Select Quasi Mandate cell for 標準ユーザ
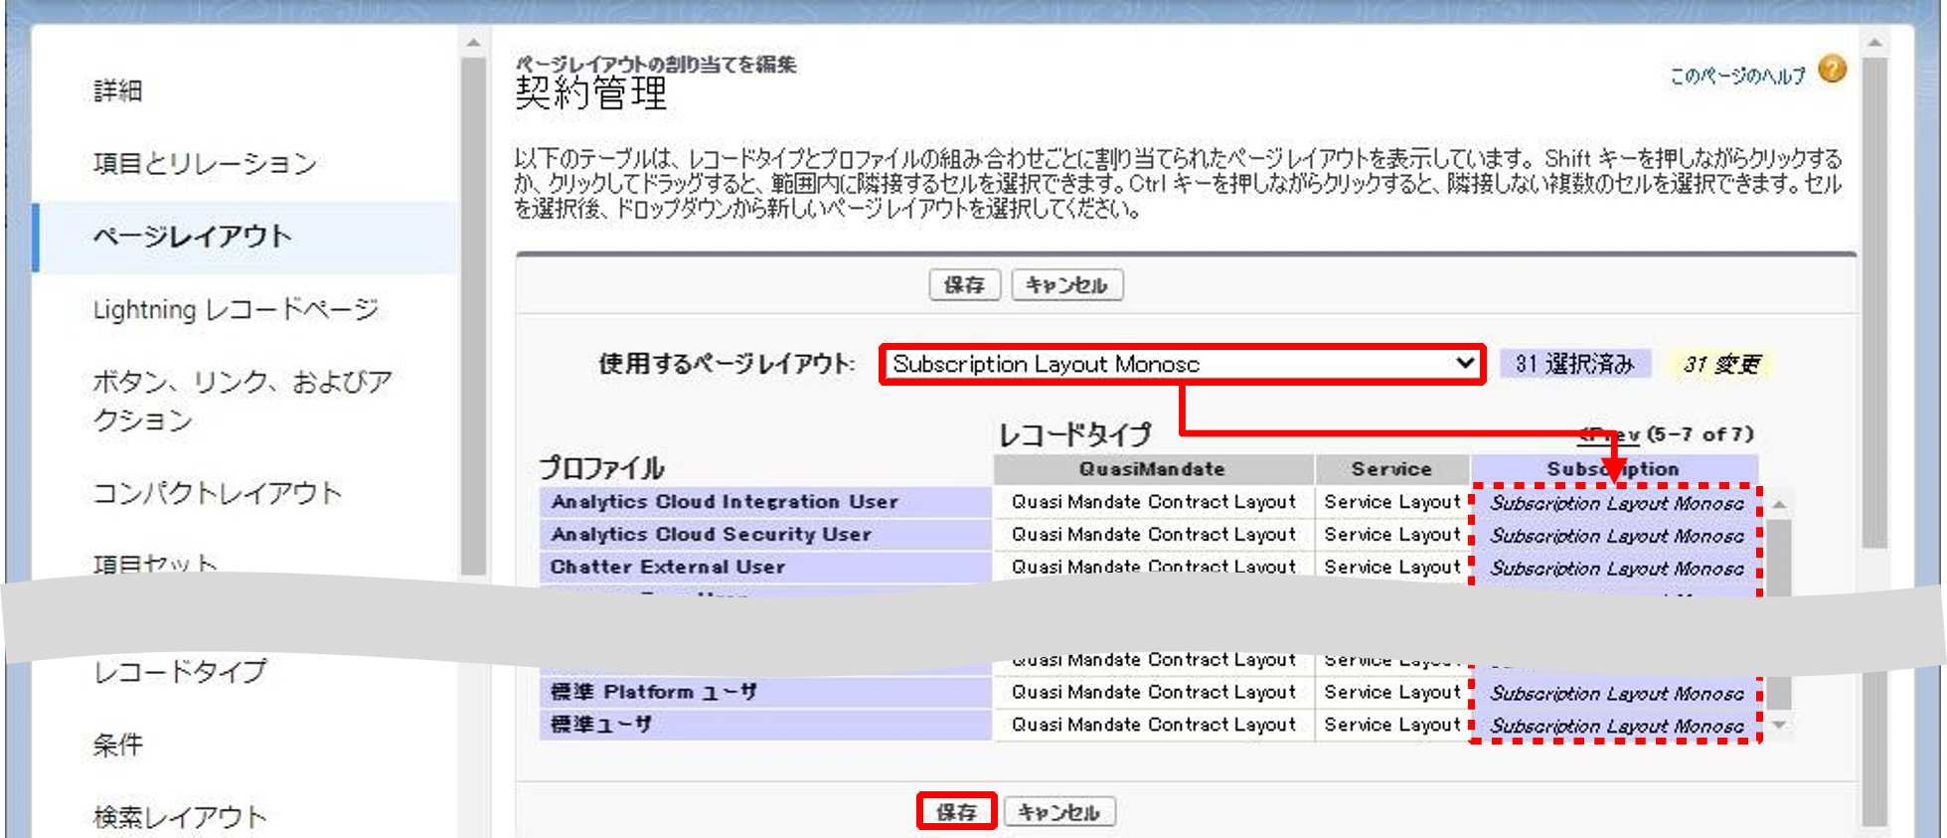 (1154, 725)
